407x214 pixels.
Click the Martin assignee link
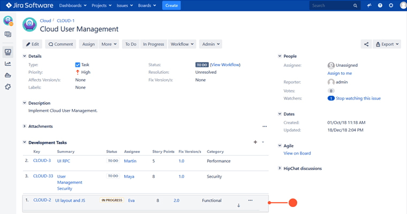click(x=130, y=161)
